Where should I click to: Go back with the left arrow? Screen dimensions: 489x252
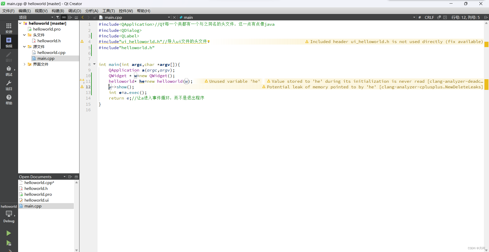[x=83, y=17]
